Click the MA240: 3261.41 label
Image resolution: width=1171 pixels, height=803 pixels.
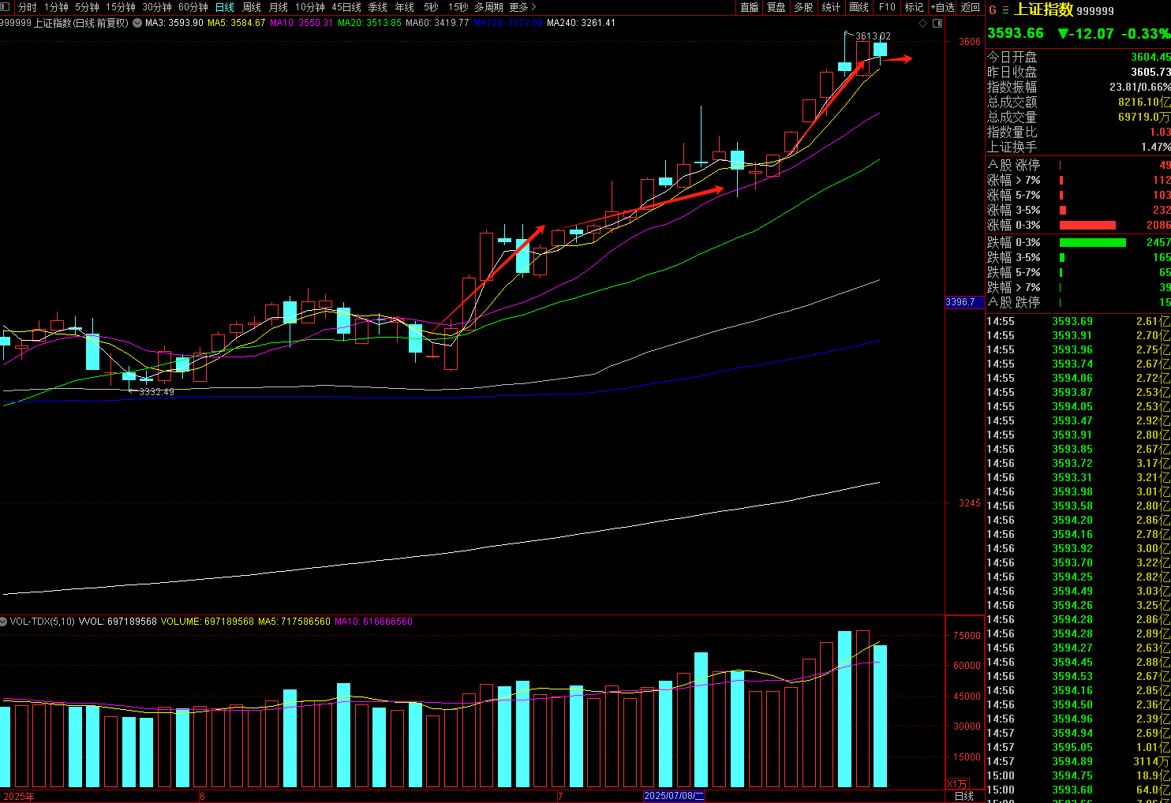coord(581,23)
